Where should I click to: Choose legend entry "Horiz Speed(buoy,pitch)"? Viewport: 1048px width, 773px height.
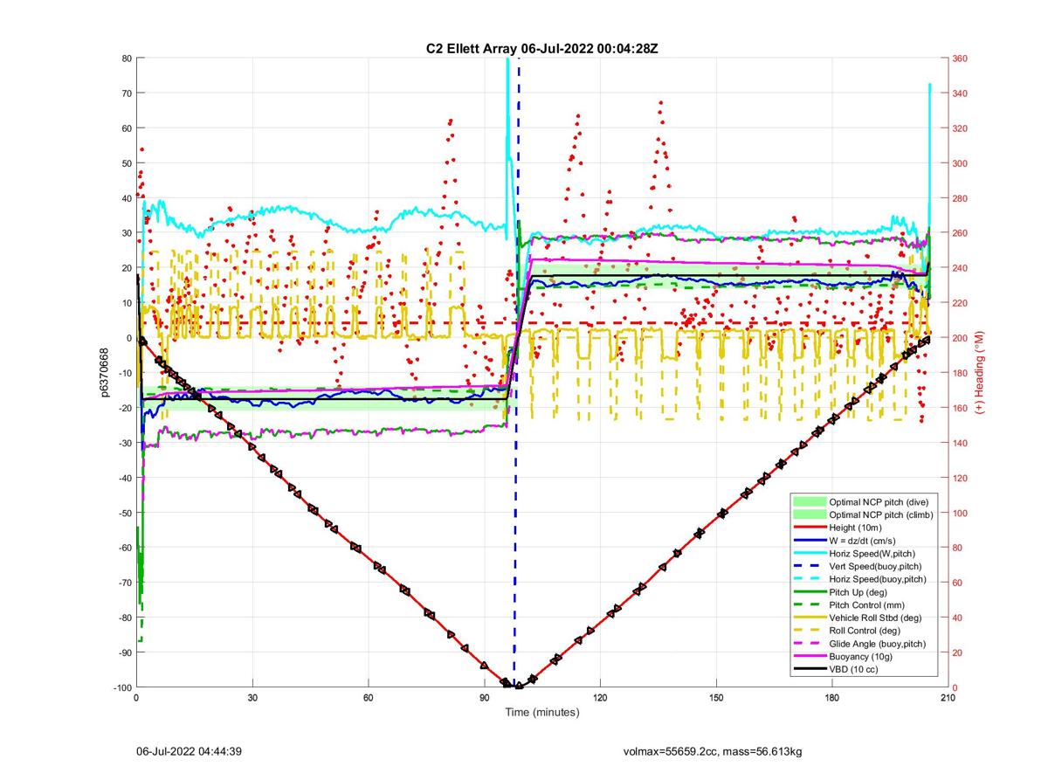pos(878,579)
